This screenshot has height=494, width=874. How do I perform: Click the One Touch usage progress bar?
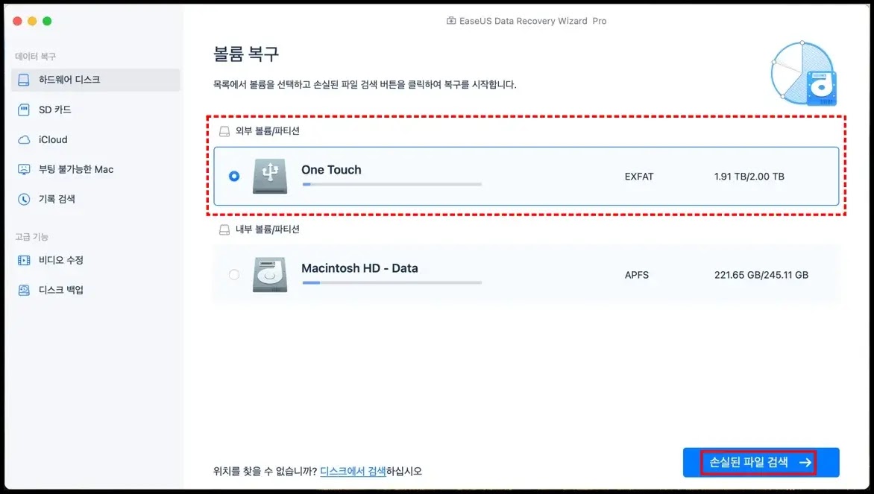click(x=392, y=184)
